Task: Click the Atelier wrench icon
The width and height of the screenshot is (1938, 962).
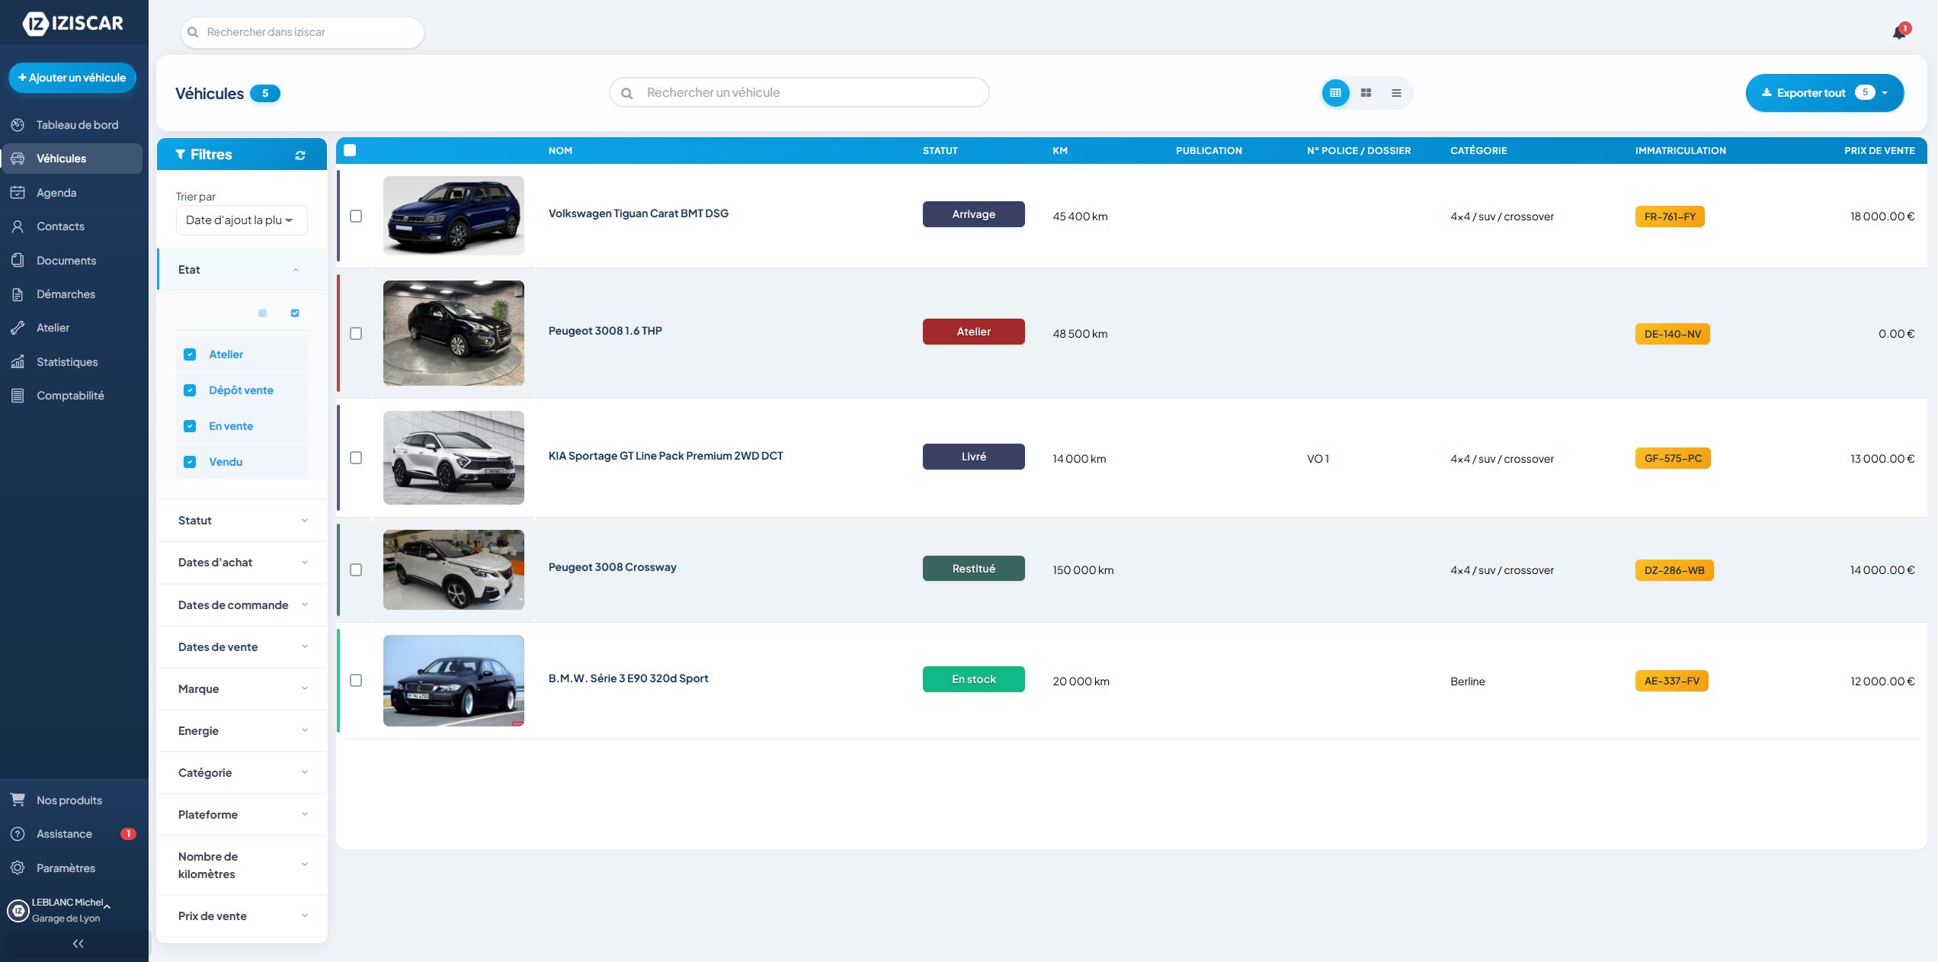Action: tap(18, 328)
